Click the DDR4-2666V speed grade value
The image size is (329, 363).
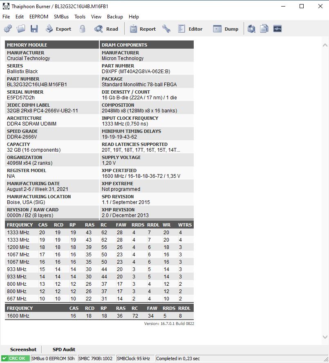tap(22, 137)
